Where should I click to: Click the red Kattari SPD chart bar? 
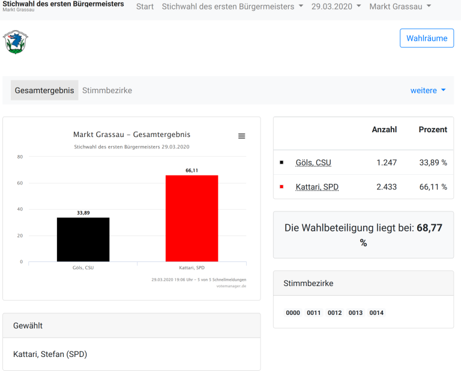click(191, 218)
